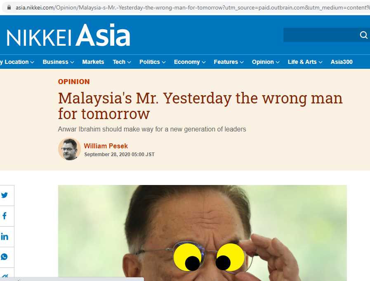Expand the Politics dropdown menu
370x281 pixels.
[x=153, y=62]
